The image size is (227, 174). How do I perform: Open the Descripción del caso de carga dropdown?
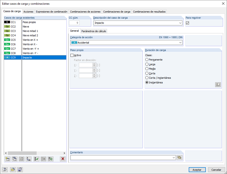point(180,23)
